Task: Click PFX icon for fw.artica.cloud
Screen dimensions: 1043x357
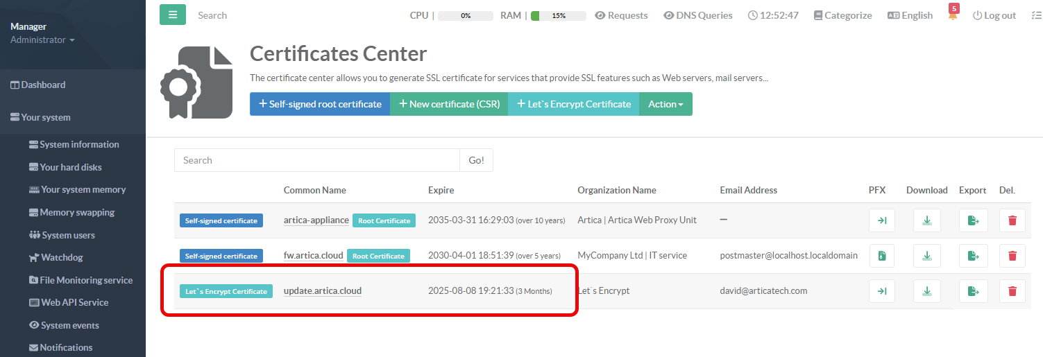Action: (881, 256)
